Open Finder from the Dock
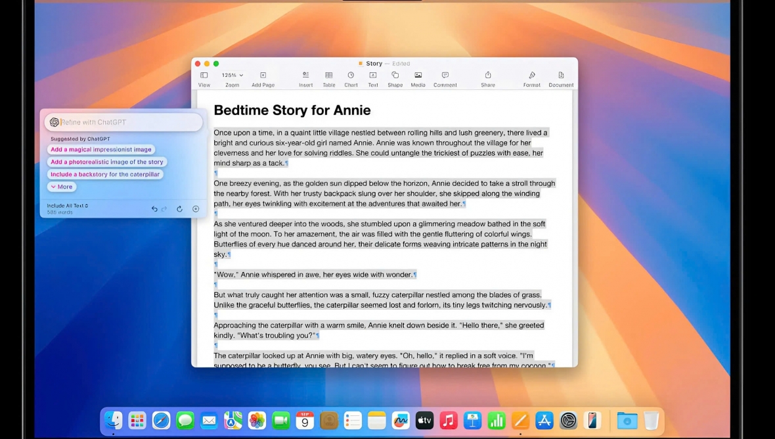Screen dimensions: 775x439 113,421
